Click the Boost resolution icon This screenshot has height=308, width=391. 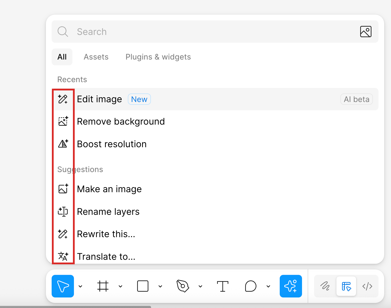[63, 144]
